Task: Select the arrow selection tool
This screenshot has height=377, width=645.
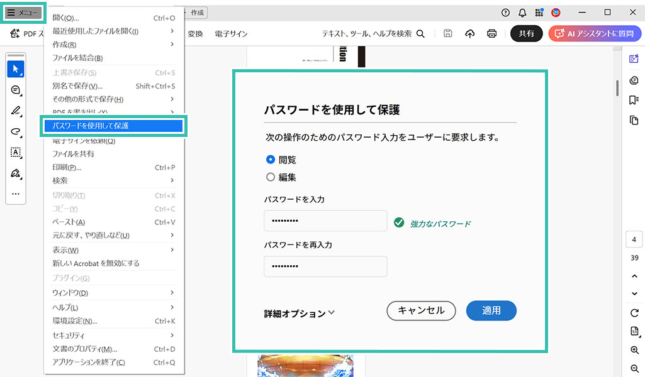Action: [16, 69]
